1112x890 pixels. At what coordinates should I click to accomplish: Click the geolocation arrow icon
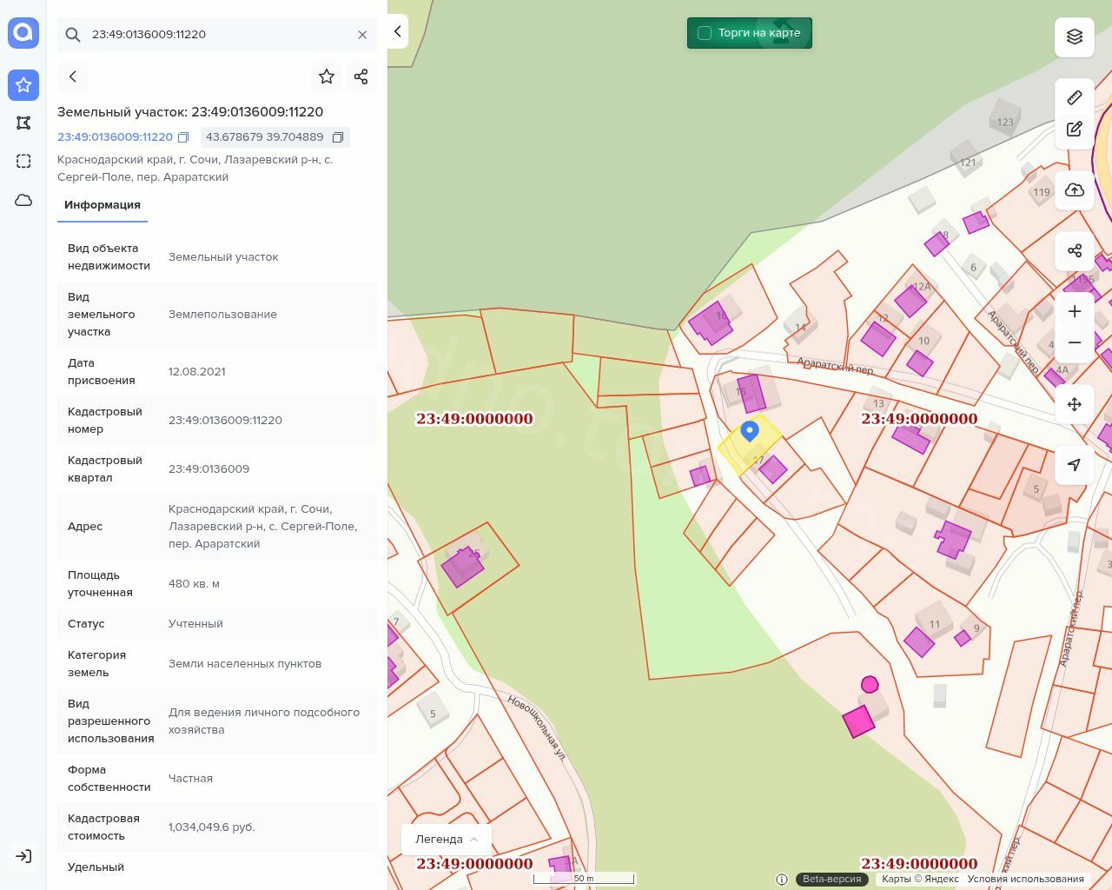pos(1075,465)
